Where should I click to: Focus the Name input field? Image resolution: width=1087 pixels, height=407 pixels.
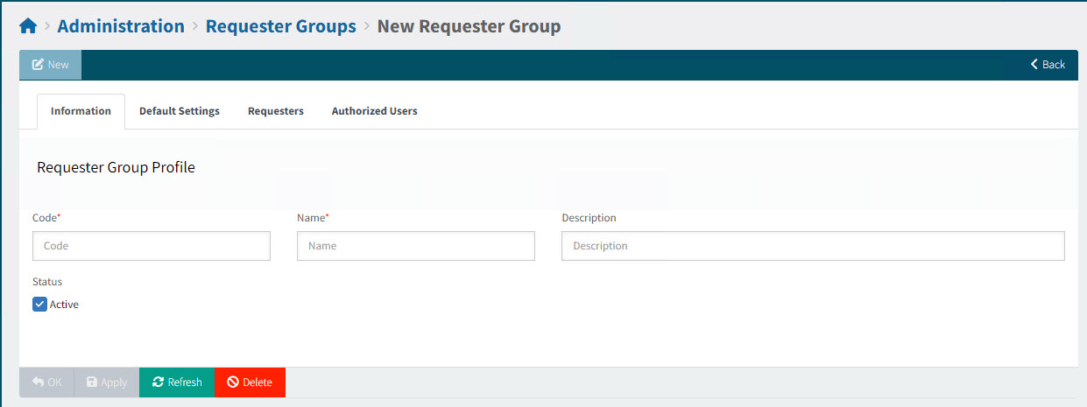click(416, 246)
